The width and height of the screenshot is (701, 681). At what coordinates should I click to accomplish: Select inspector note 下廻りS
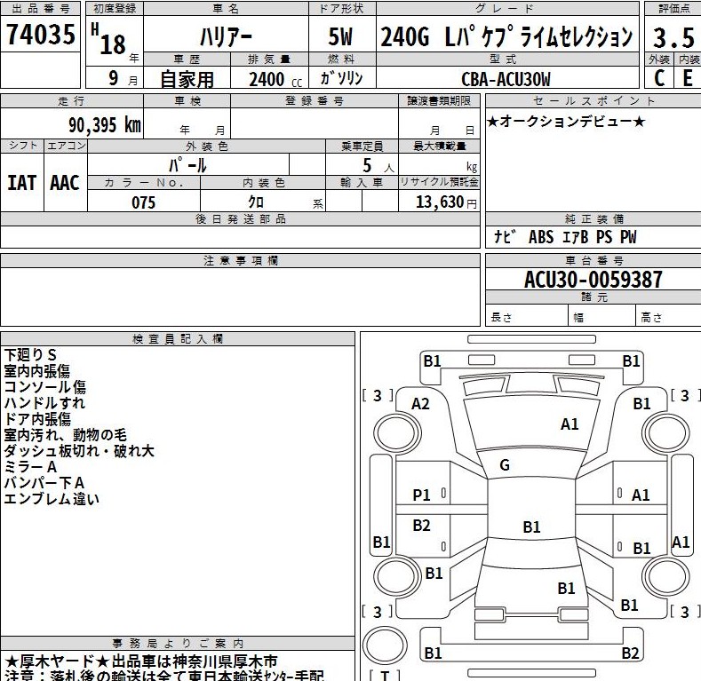coord(30,355)
